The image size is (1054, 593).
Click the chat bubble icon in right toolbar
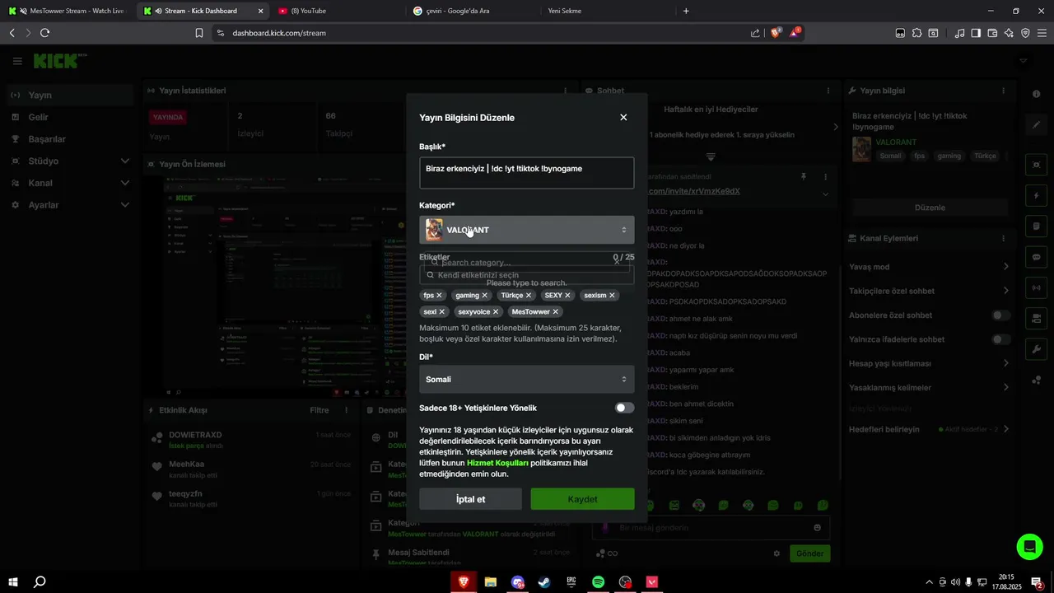(x=1036, y=257)
